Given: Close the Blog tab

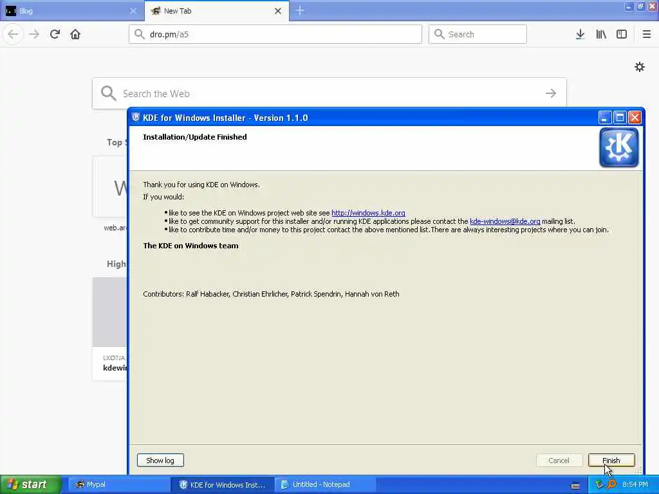Looking at the screenshot, I should click(x=133, y=11).
